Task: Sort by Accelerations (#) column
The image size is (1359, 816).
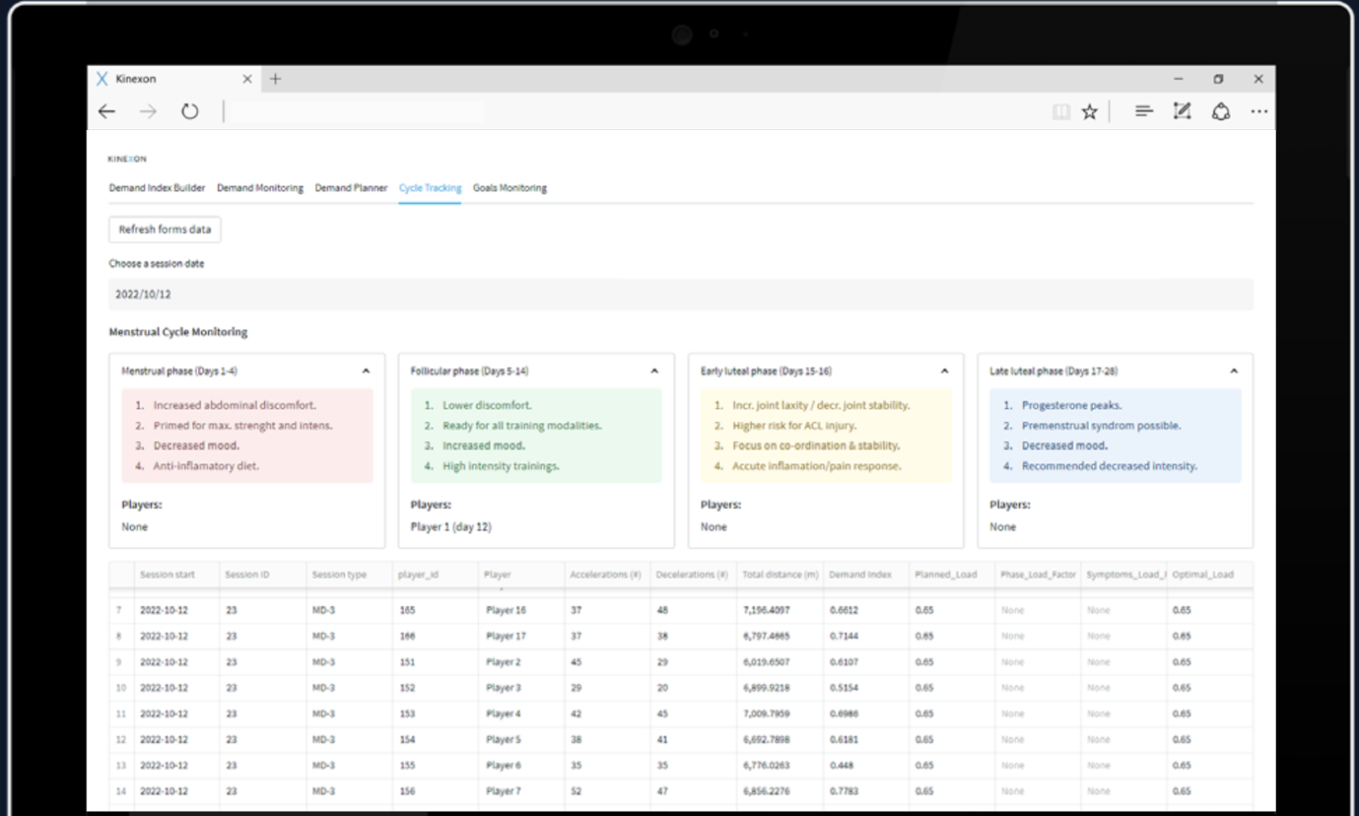Action: [606, 575]
